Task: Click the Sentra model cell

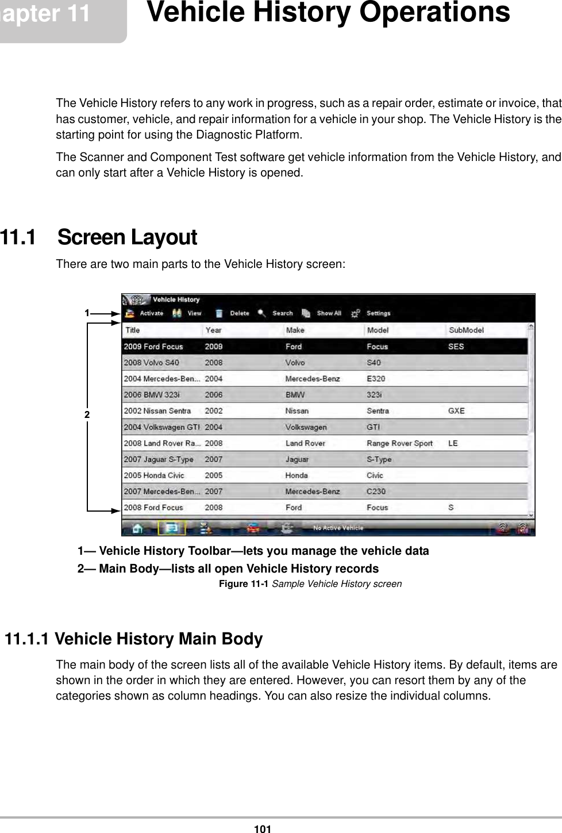Action: point(378,411)
